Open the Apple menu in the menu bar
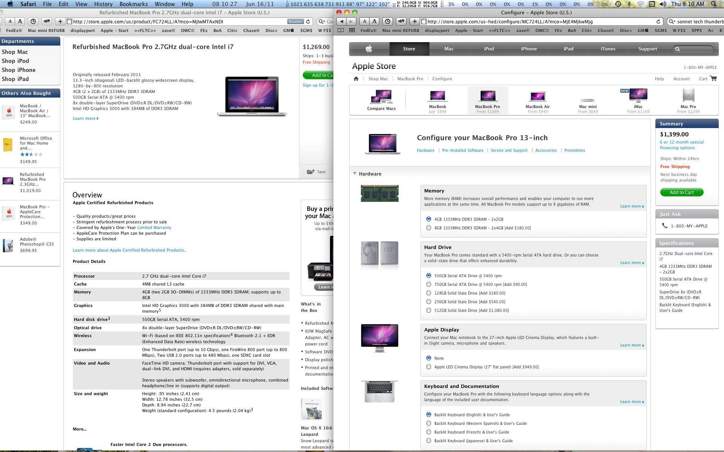Viewport: 724px width, 452px height. tap(10, 4)
